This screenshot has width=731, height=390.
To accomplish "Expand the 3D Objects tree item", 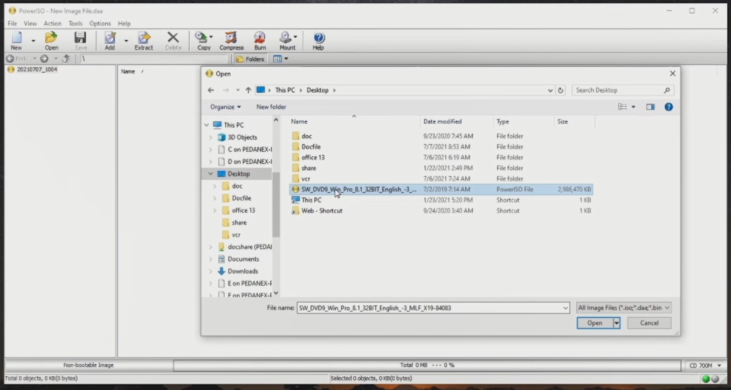I will [x=210, y=137].
